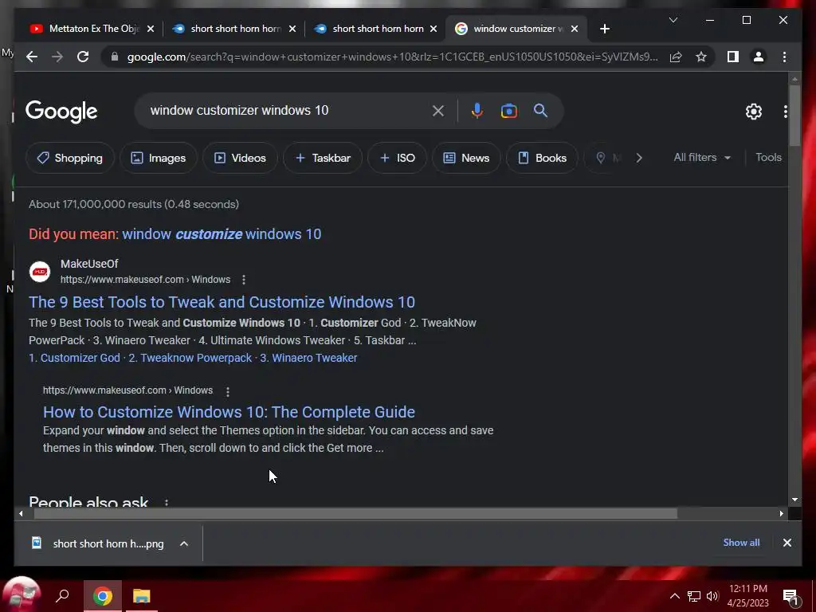
Task: Open taskbar clock and date
Action: point(747,596)
